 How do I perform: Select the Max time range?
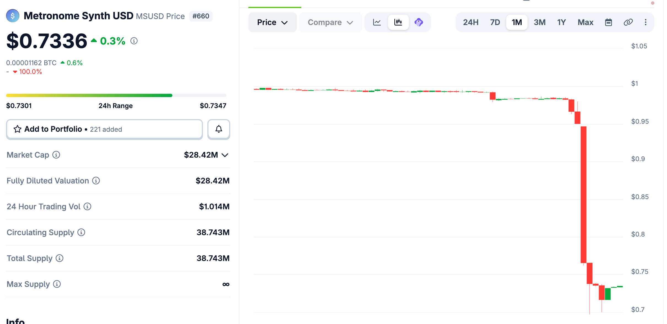(585, 22)
